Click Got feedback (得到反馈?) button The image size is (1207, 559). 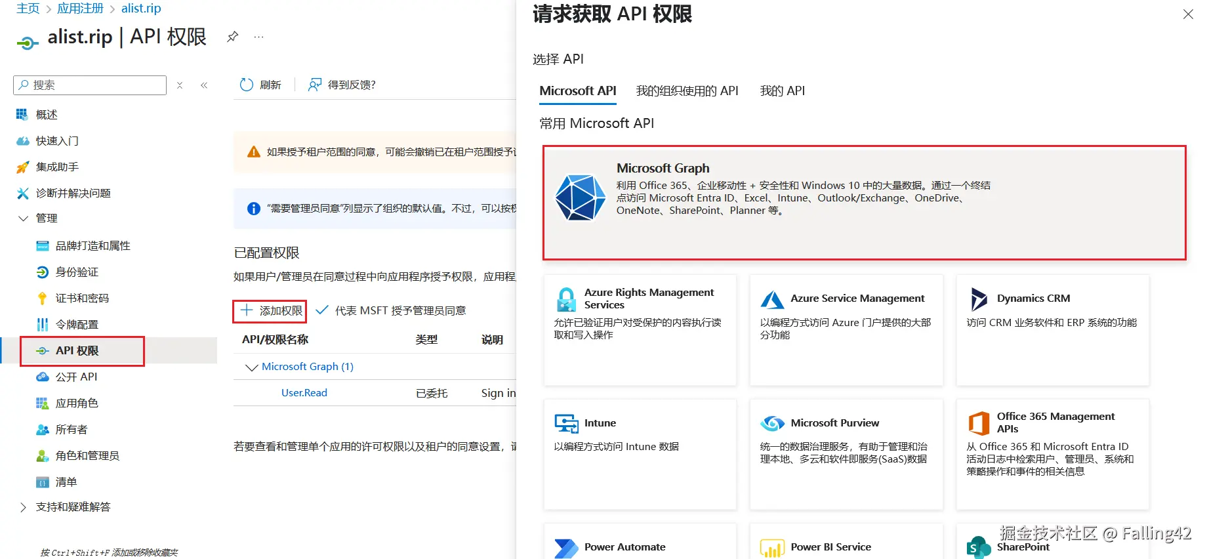click(342, 85)
